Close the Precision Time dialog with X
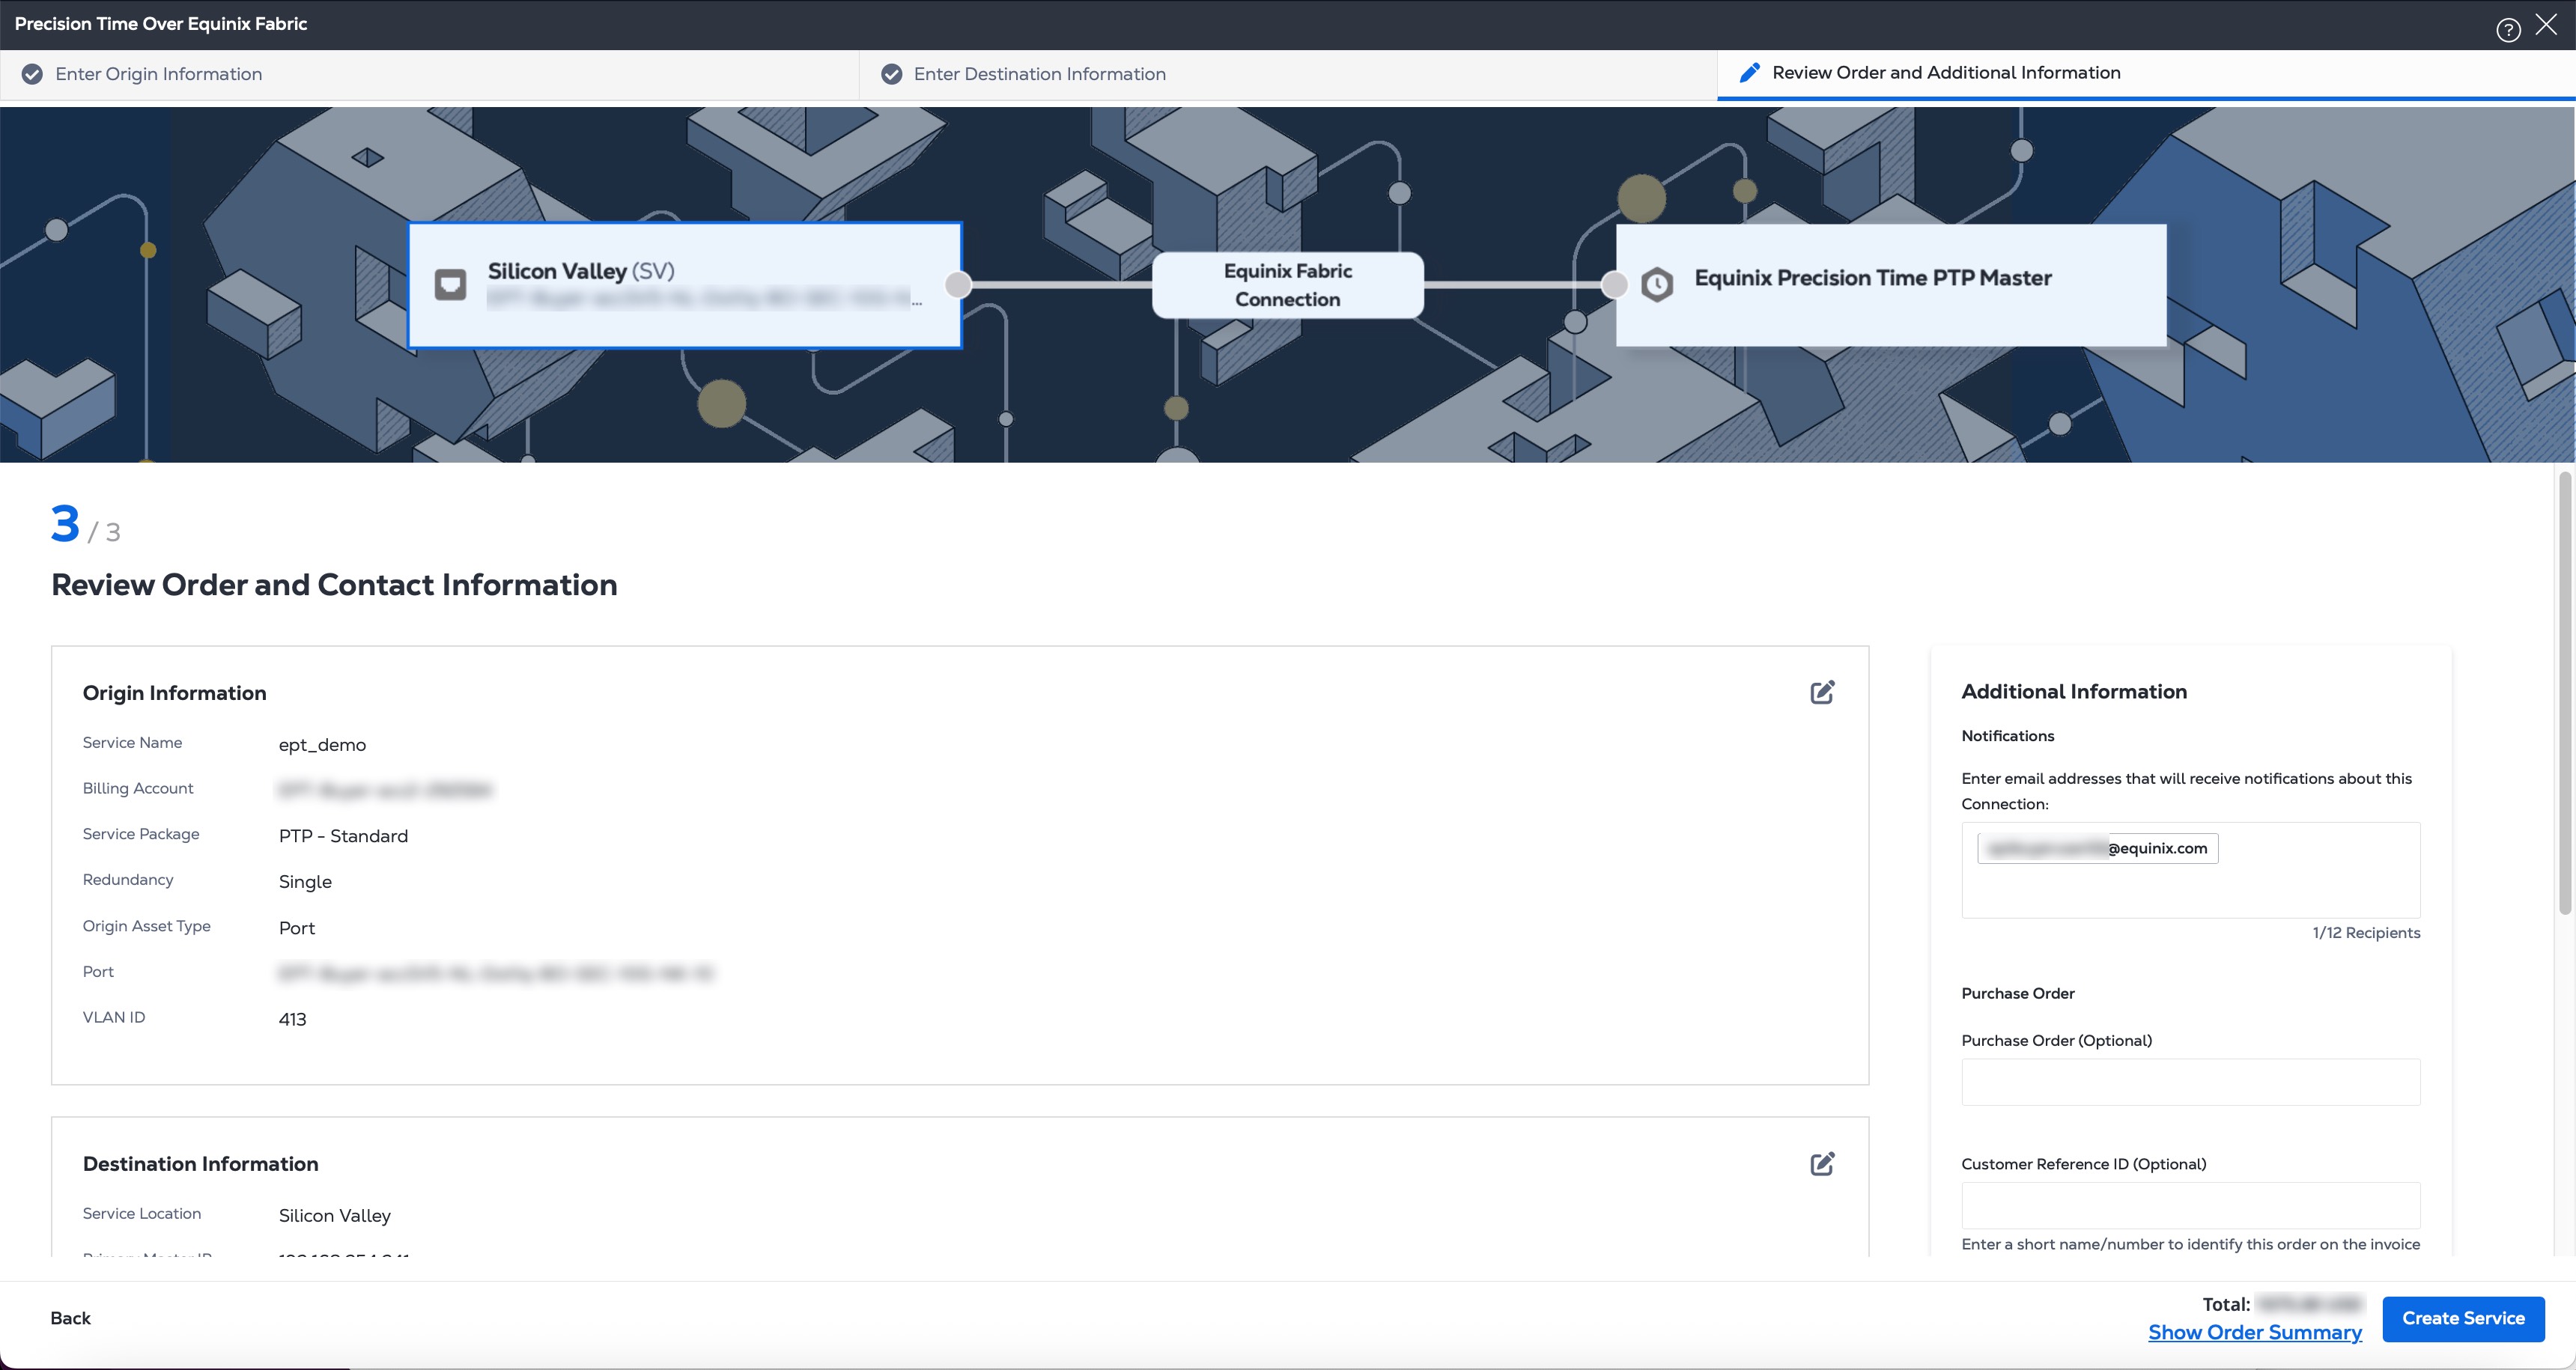This screenshot has width=2576, height=1370. click(x=2546, y=25)
